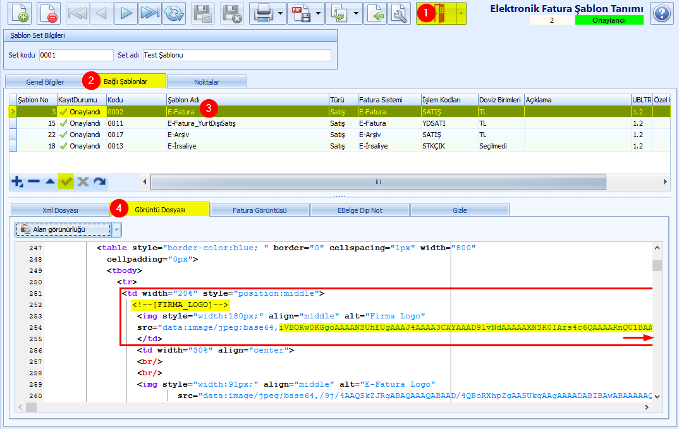Open the printer button dropdown arrow
The image size is (679, 429).
pos(281,13)
